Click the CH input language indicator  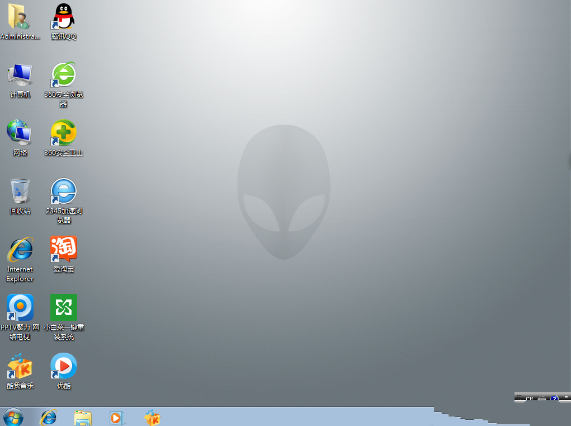[x=529, y=399]
